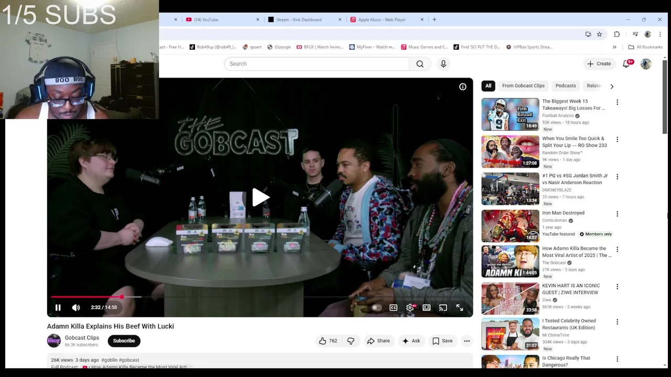Open the MyFlixer bookmark
This screenshot has height=377, width=671.
tap(372, 47)
